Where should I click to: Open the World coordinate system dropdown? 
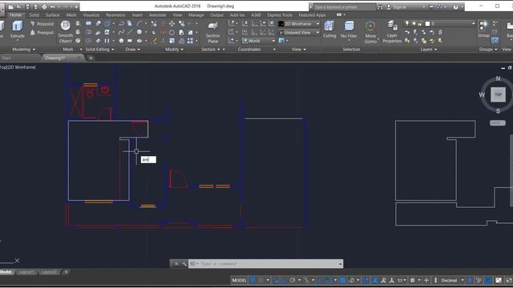(259, 41)
